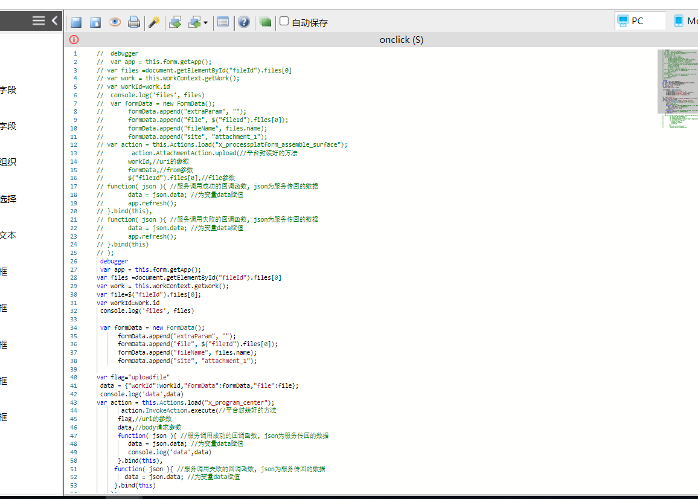Switch to the mobile view tab
The height and width of the screenshot is (499, 698).
(685, 21)
